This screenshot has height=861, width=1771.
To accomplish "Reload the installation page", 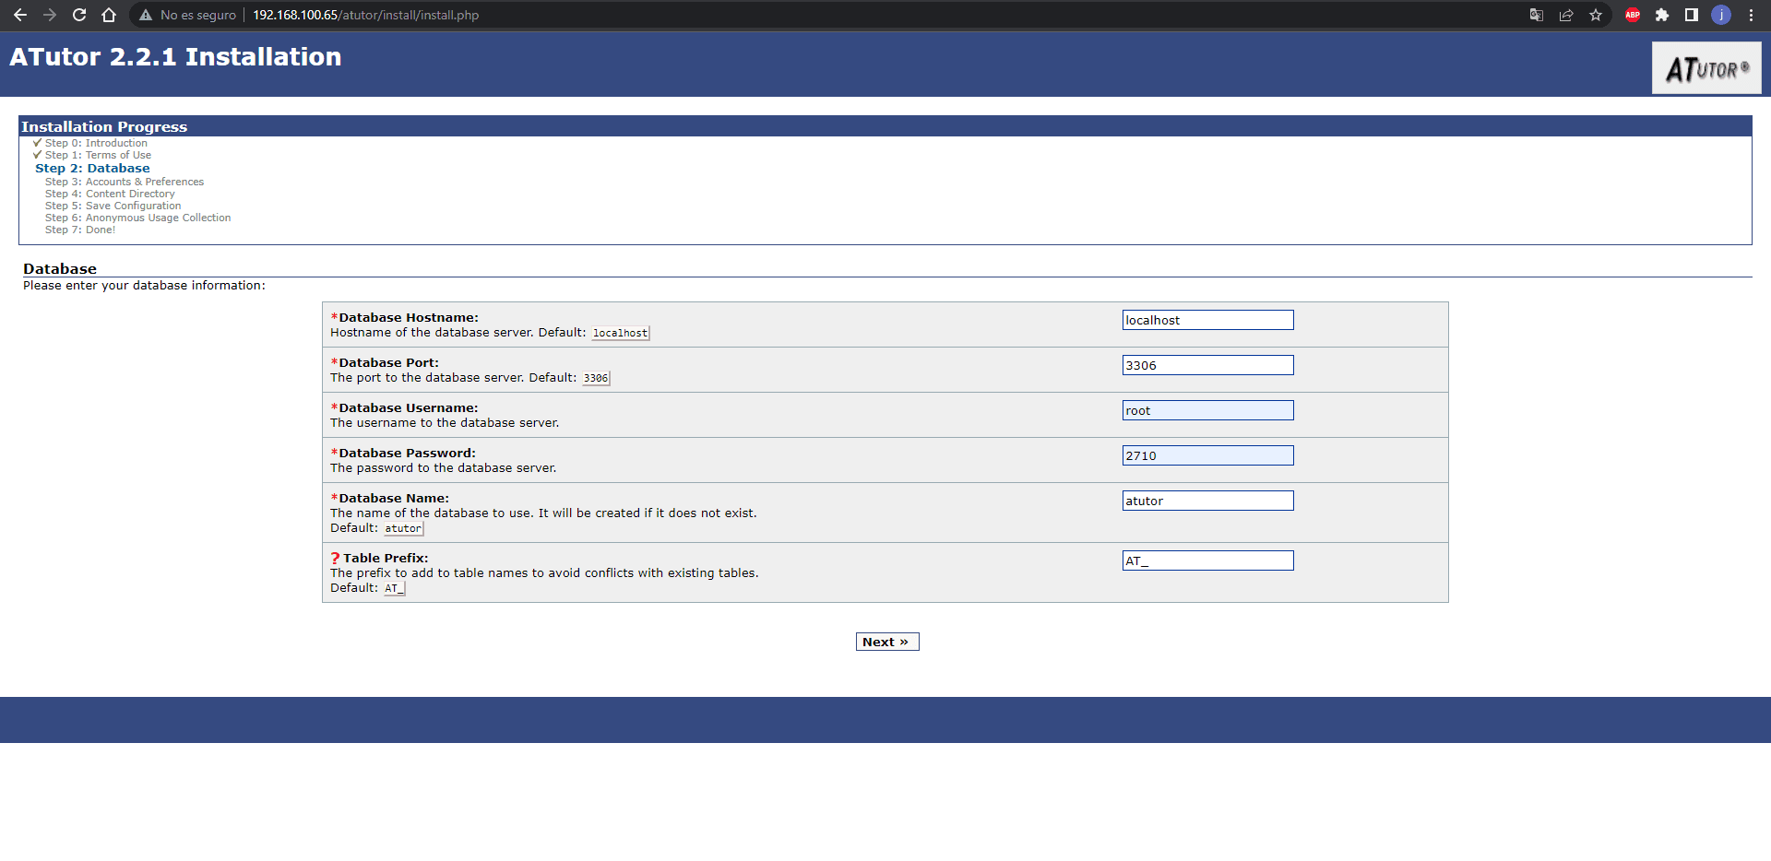I will point(79,15).
